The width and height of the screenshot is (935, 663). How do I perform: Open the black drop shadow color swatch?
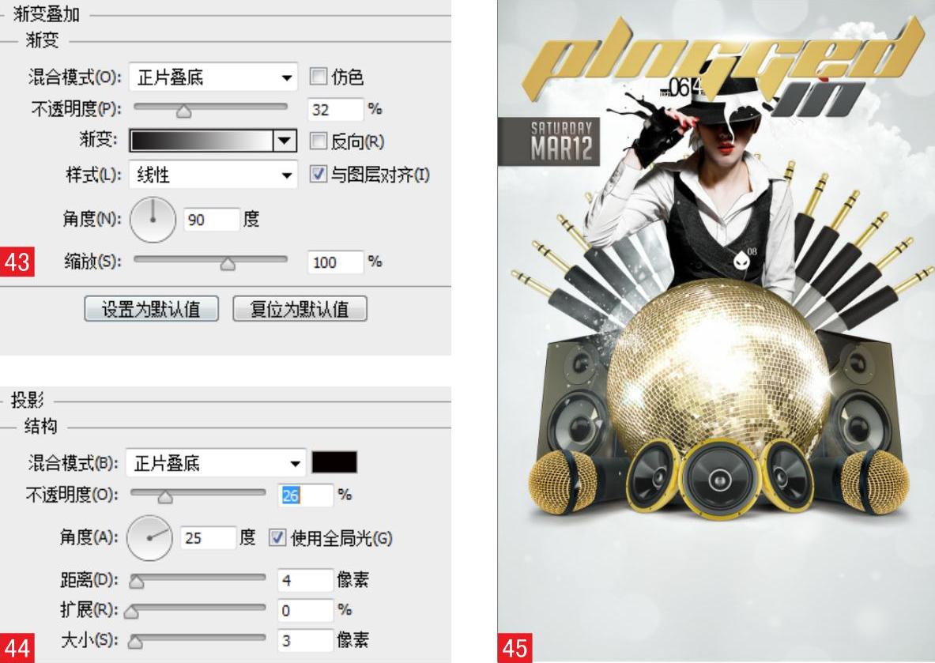[x=334, y=462]
